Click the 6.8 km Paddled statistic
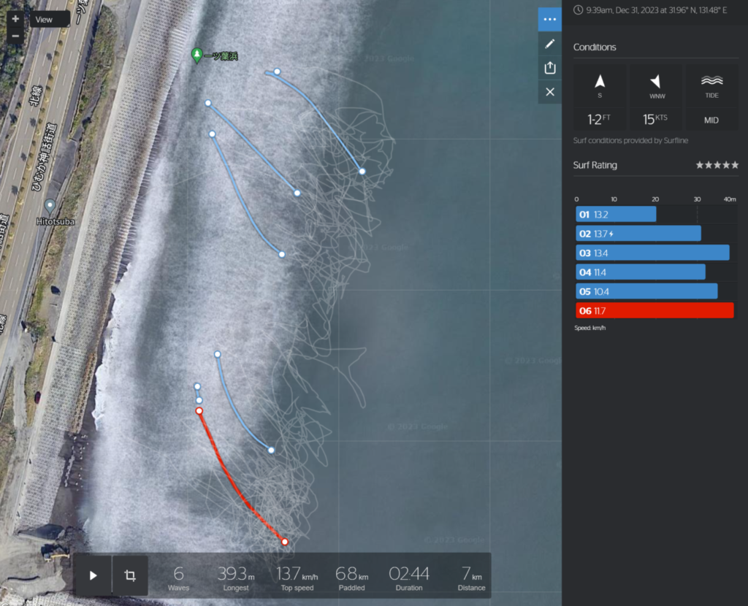Image resolution: width=748 pixels, height=606 pixels. coord(351,578)
